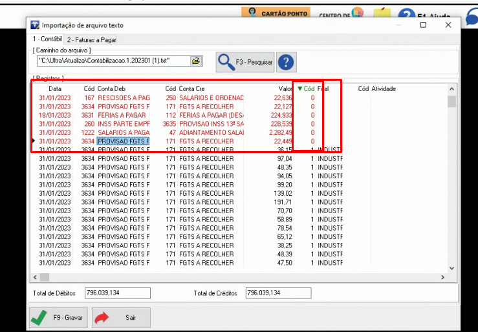Viewport: 478px width, 332px height.
Task: Click the scroll-up arrow of the records list
Action: point(451,89)
